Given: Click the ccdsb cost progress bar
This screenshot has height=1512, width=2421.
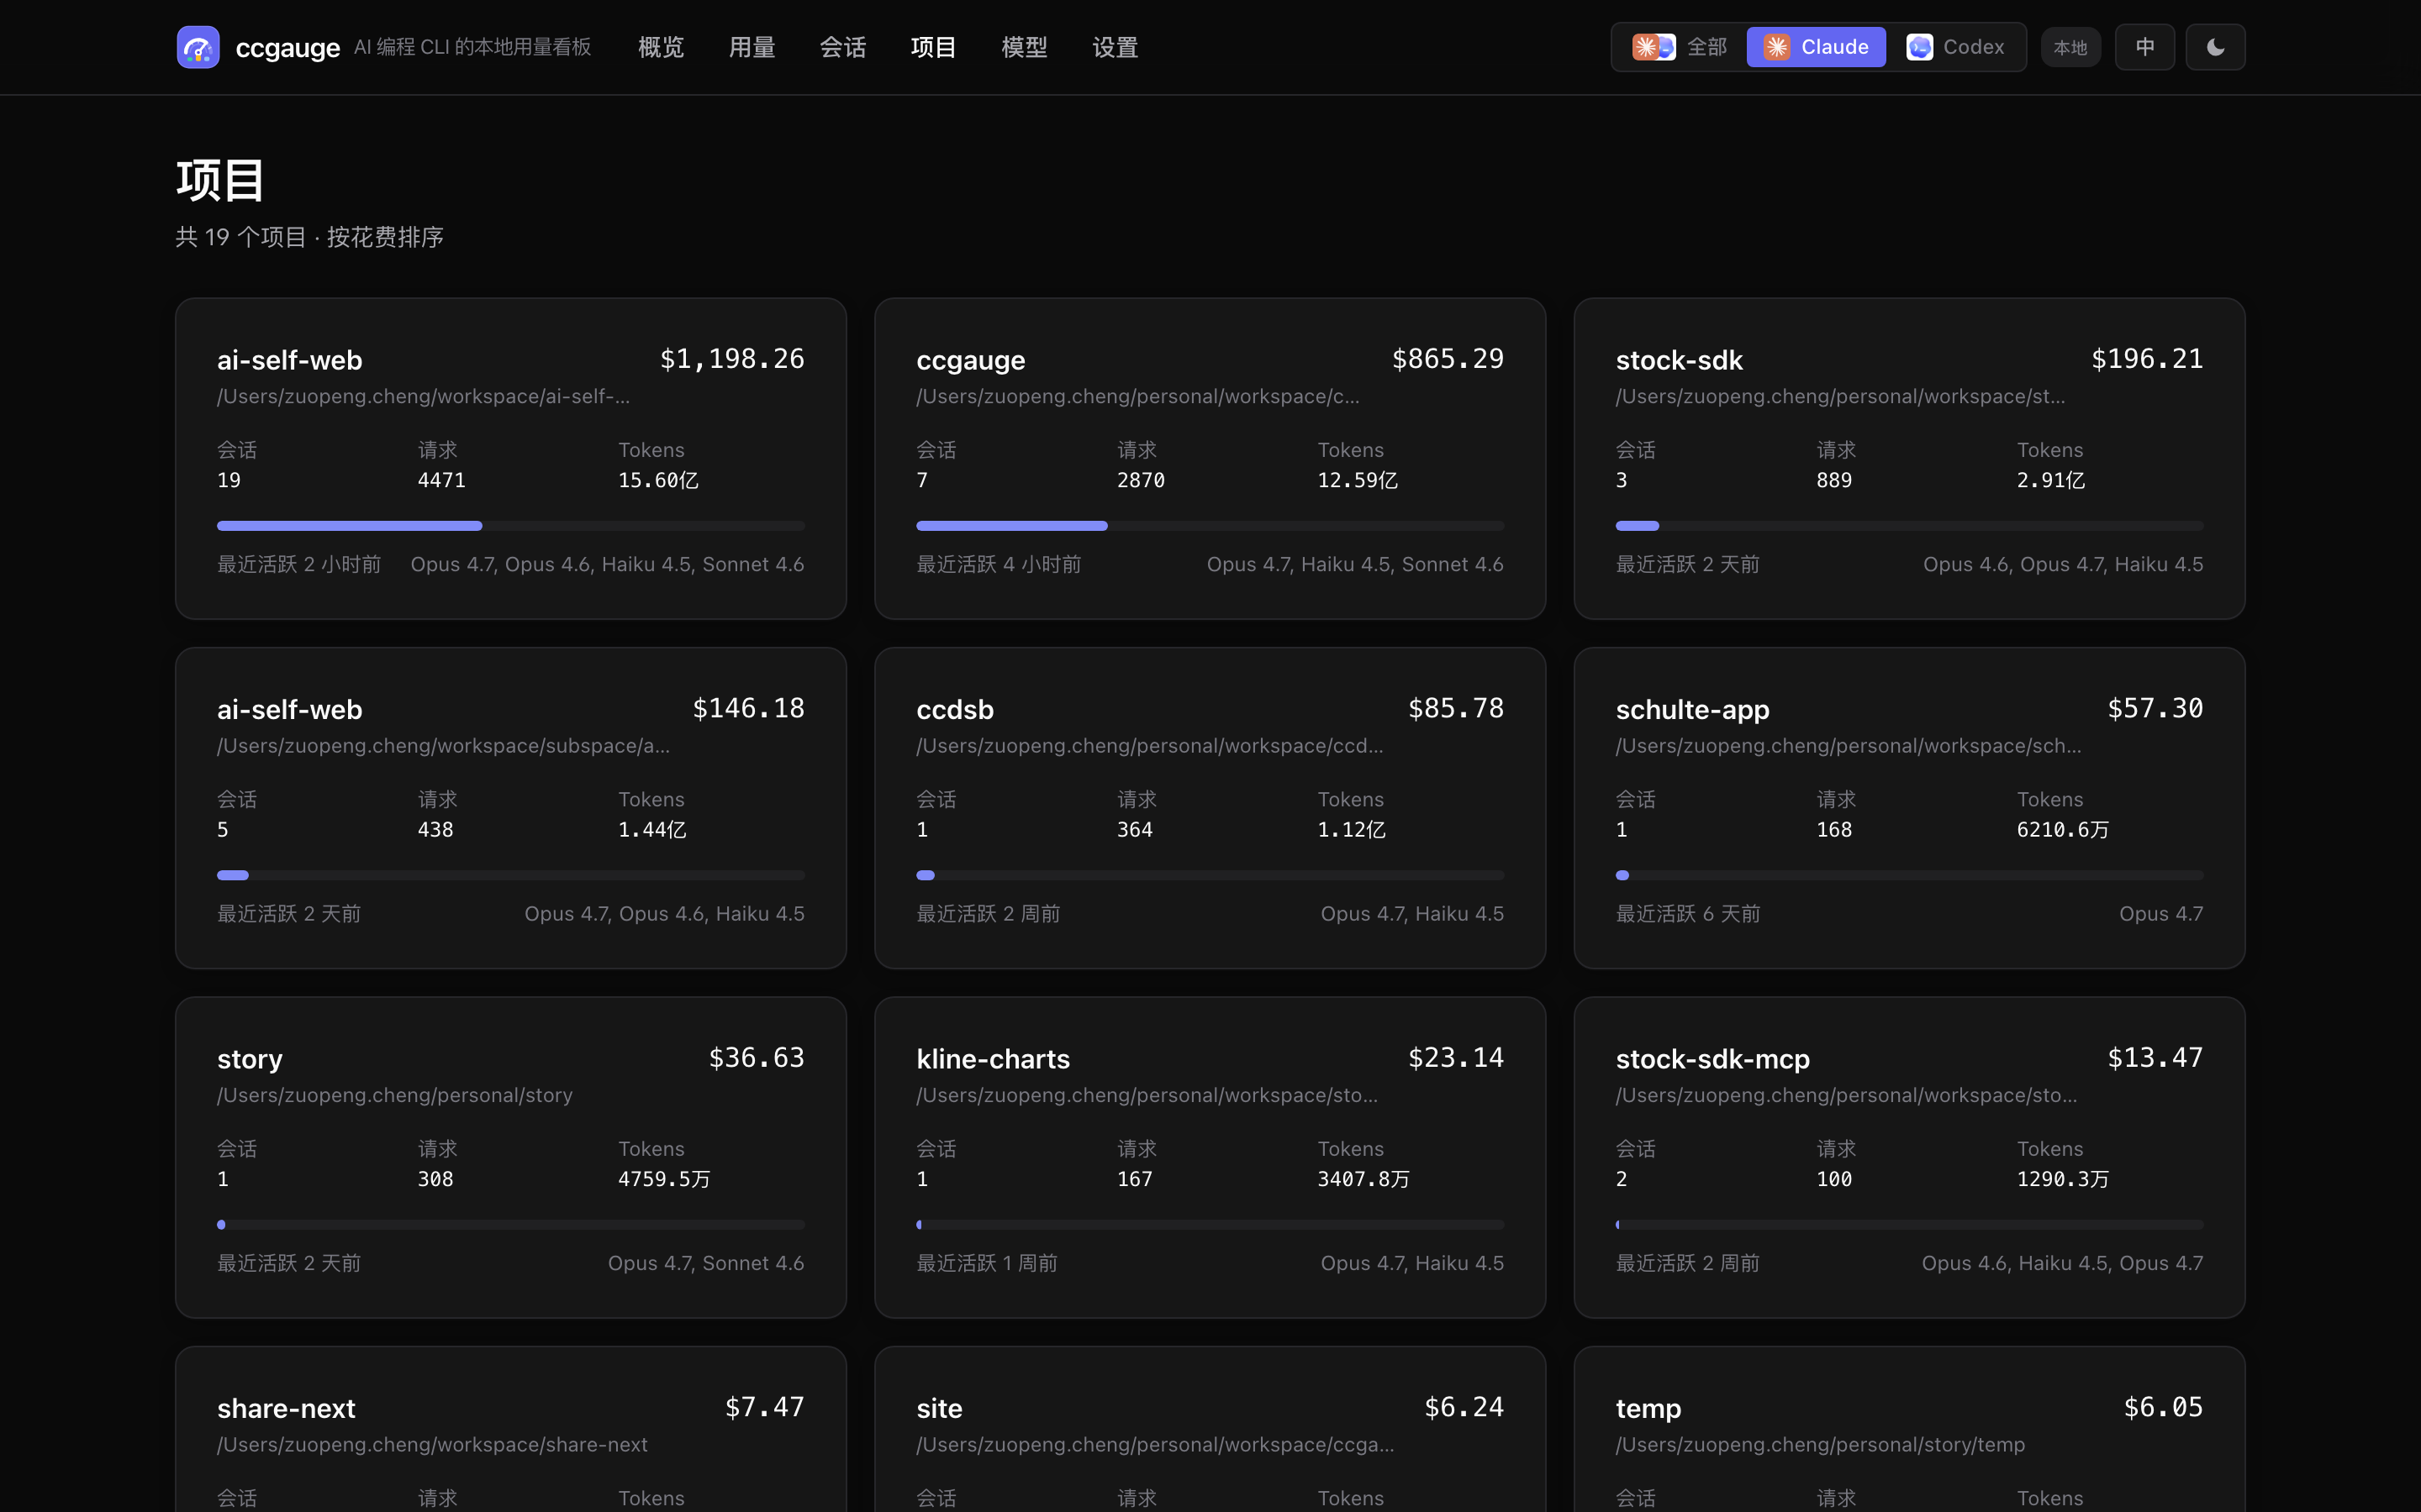Looking at the screenshot, I should (1210, 875).
